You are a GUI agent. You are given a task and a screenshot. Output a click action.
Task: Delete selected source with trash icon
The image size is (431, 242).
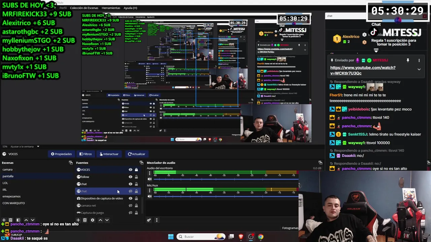click(x=85, y=220)
